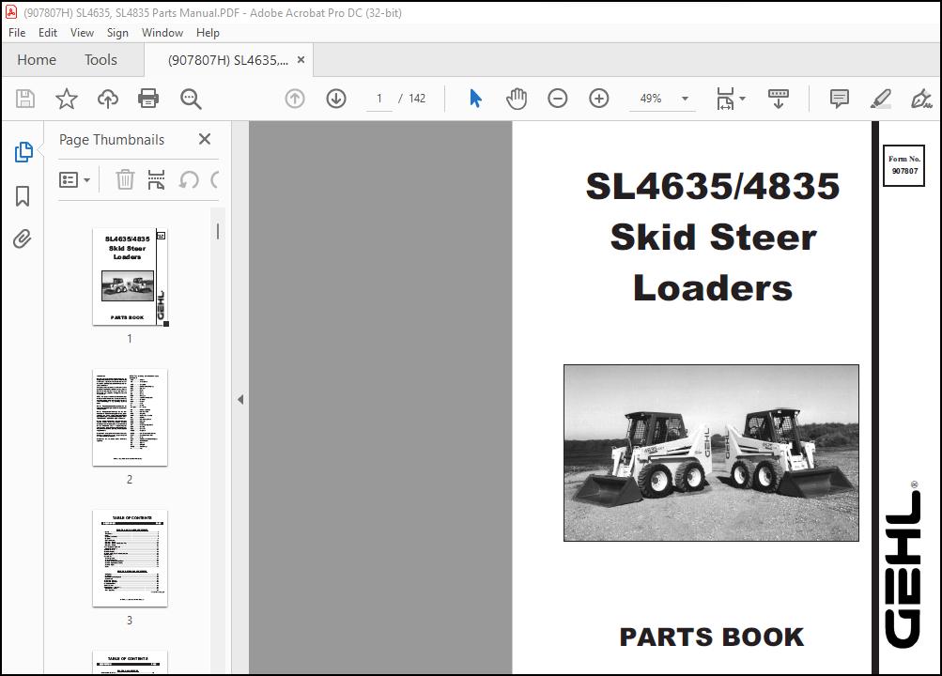Switch to the Tools tab
The width and height of the screenshot is (942, 676).
[100, 60]
